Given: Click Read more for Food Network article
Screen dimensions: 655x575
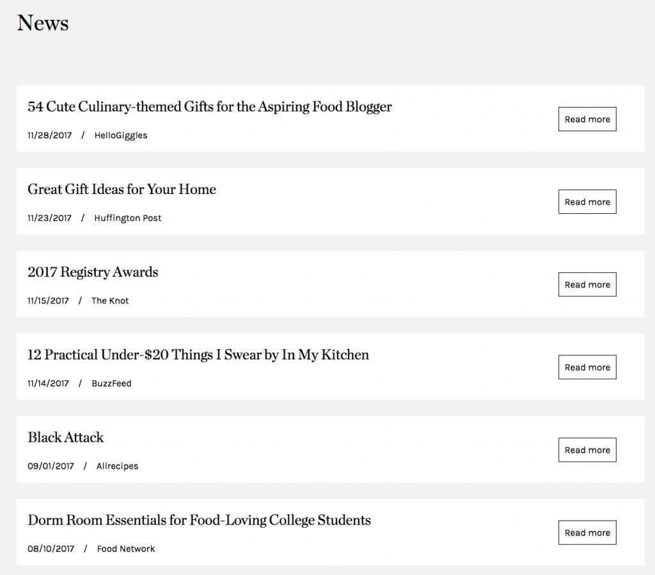Looking at the screenshot, I should 587,533.
